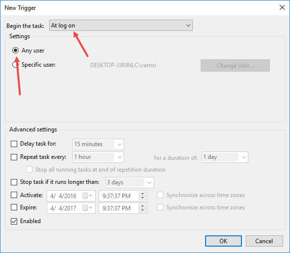Expand the 15 minutes delay dropdown

coord(98,144)
